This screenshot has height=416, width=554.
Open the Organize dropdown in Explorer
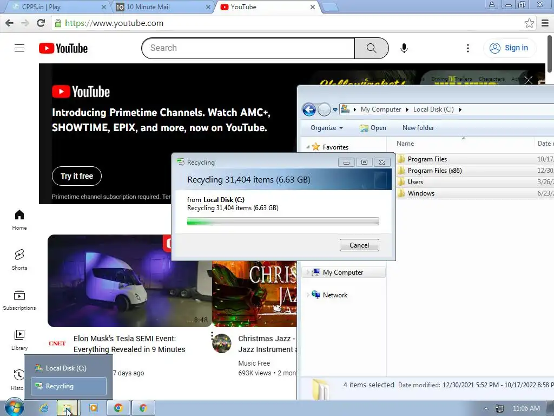(x=326, y=128)
